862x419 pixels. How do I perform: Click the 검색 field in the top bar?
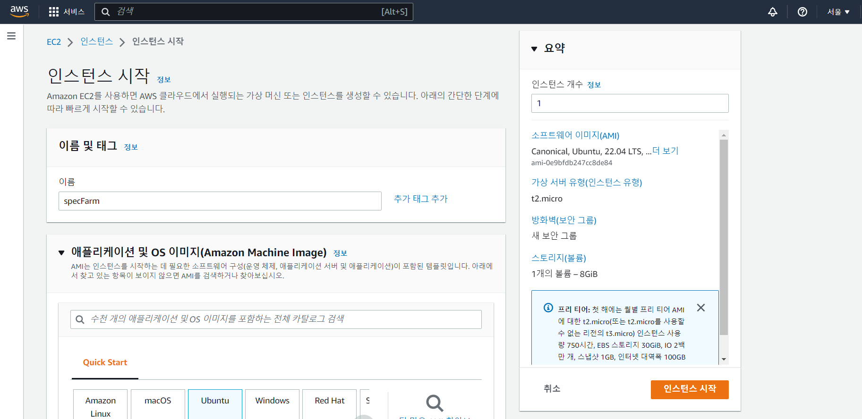pos(254,12)
